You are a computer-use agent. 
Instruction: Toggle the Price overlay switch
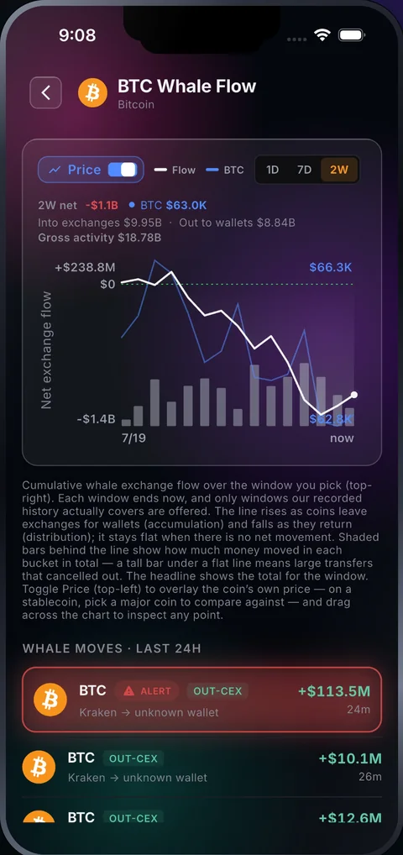(x=123, y=170)
